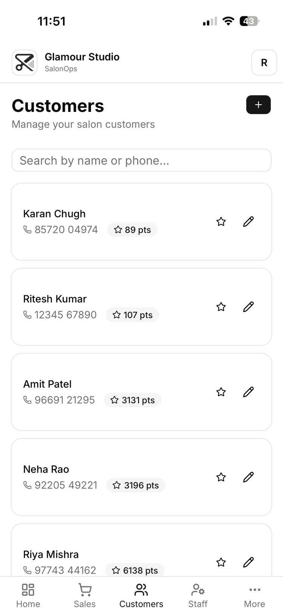Open pencil edit icon for Ritesh Kumar

click(248, 307)
